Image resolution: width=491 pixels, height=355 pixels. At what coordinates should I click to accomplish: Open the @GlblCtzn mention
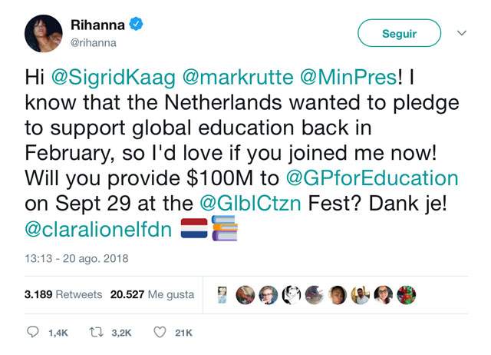click(x=250, y=203)
